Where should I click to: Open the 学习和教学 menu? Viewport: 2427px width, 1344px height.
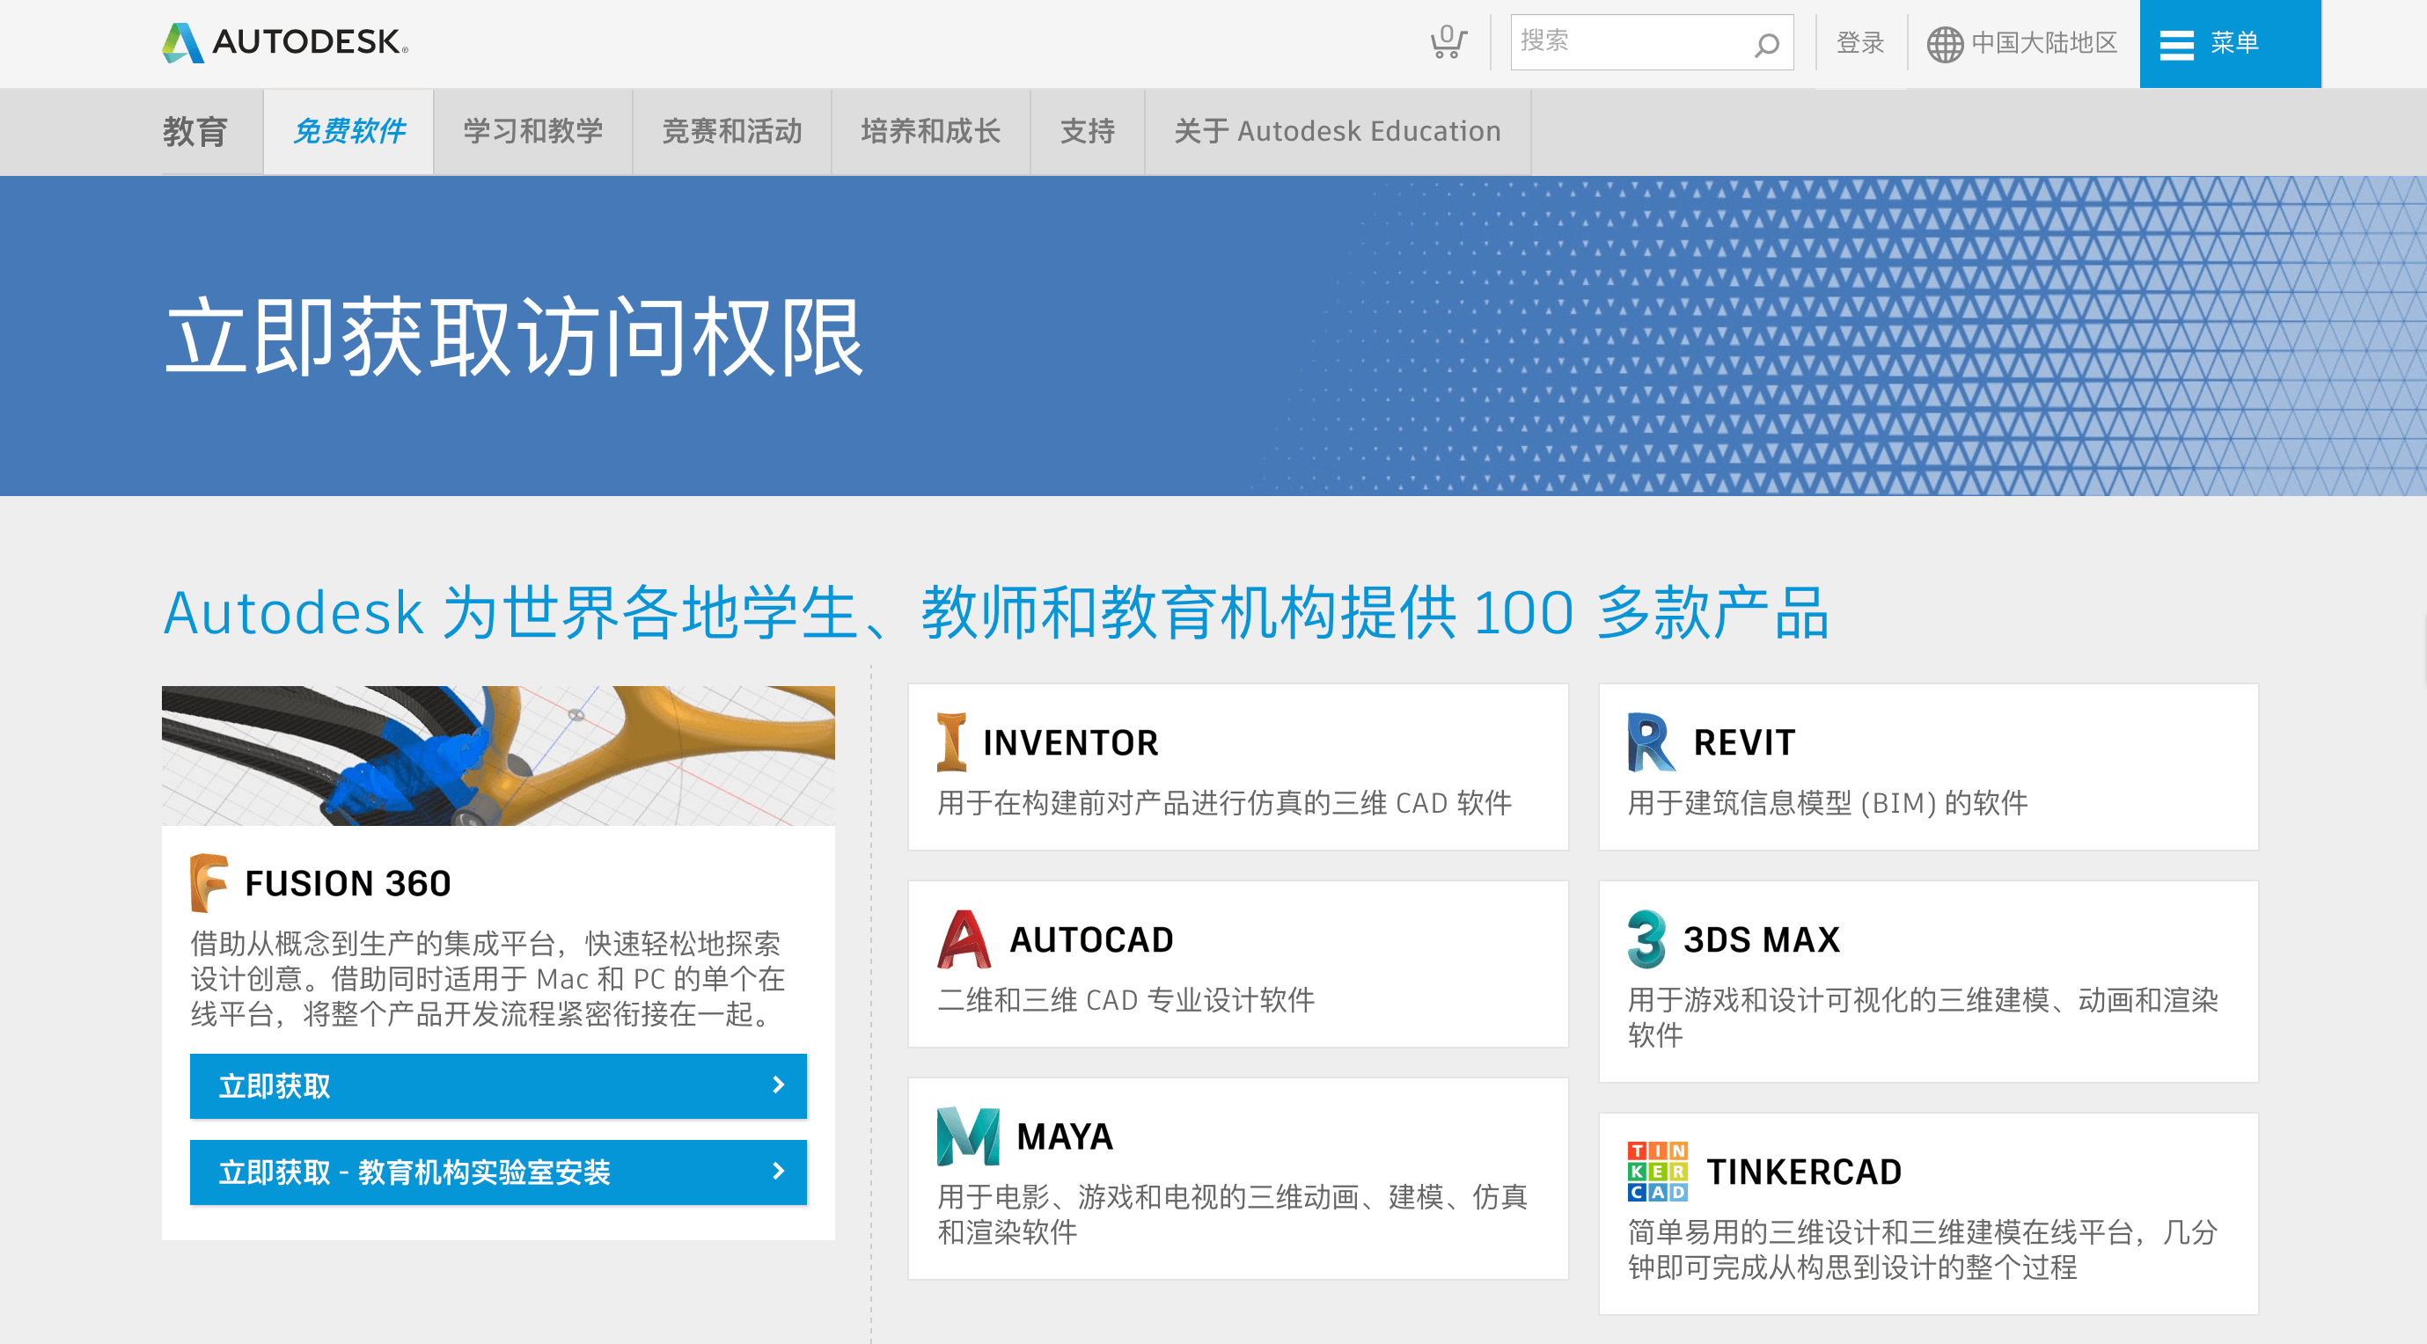pos(533,131)
